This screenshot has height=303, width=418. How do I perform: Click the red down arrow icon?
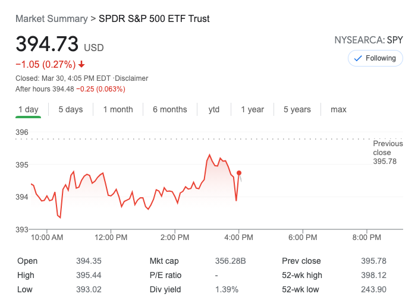tap(81, 64)
